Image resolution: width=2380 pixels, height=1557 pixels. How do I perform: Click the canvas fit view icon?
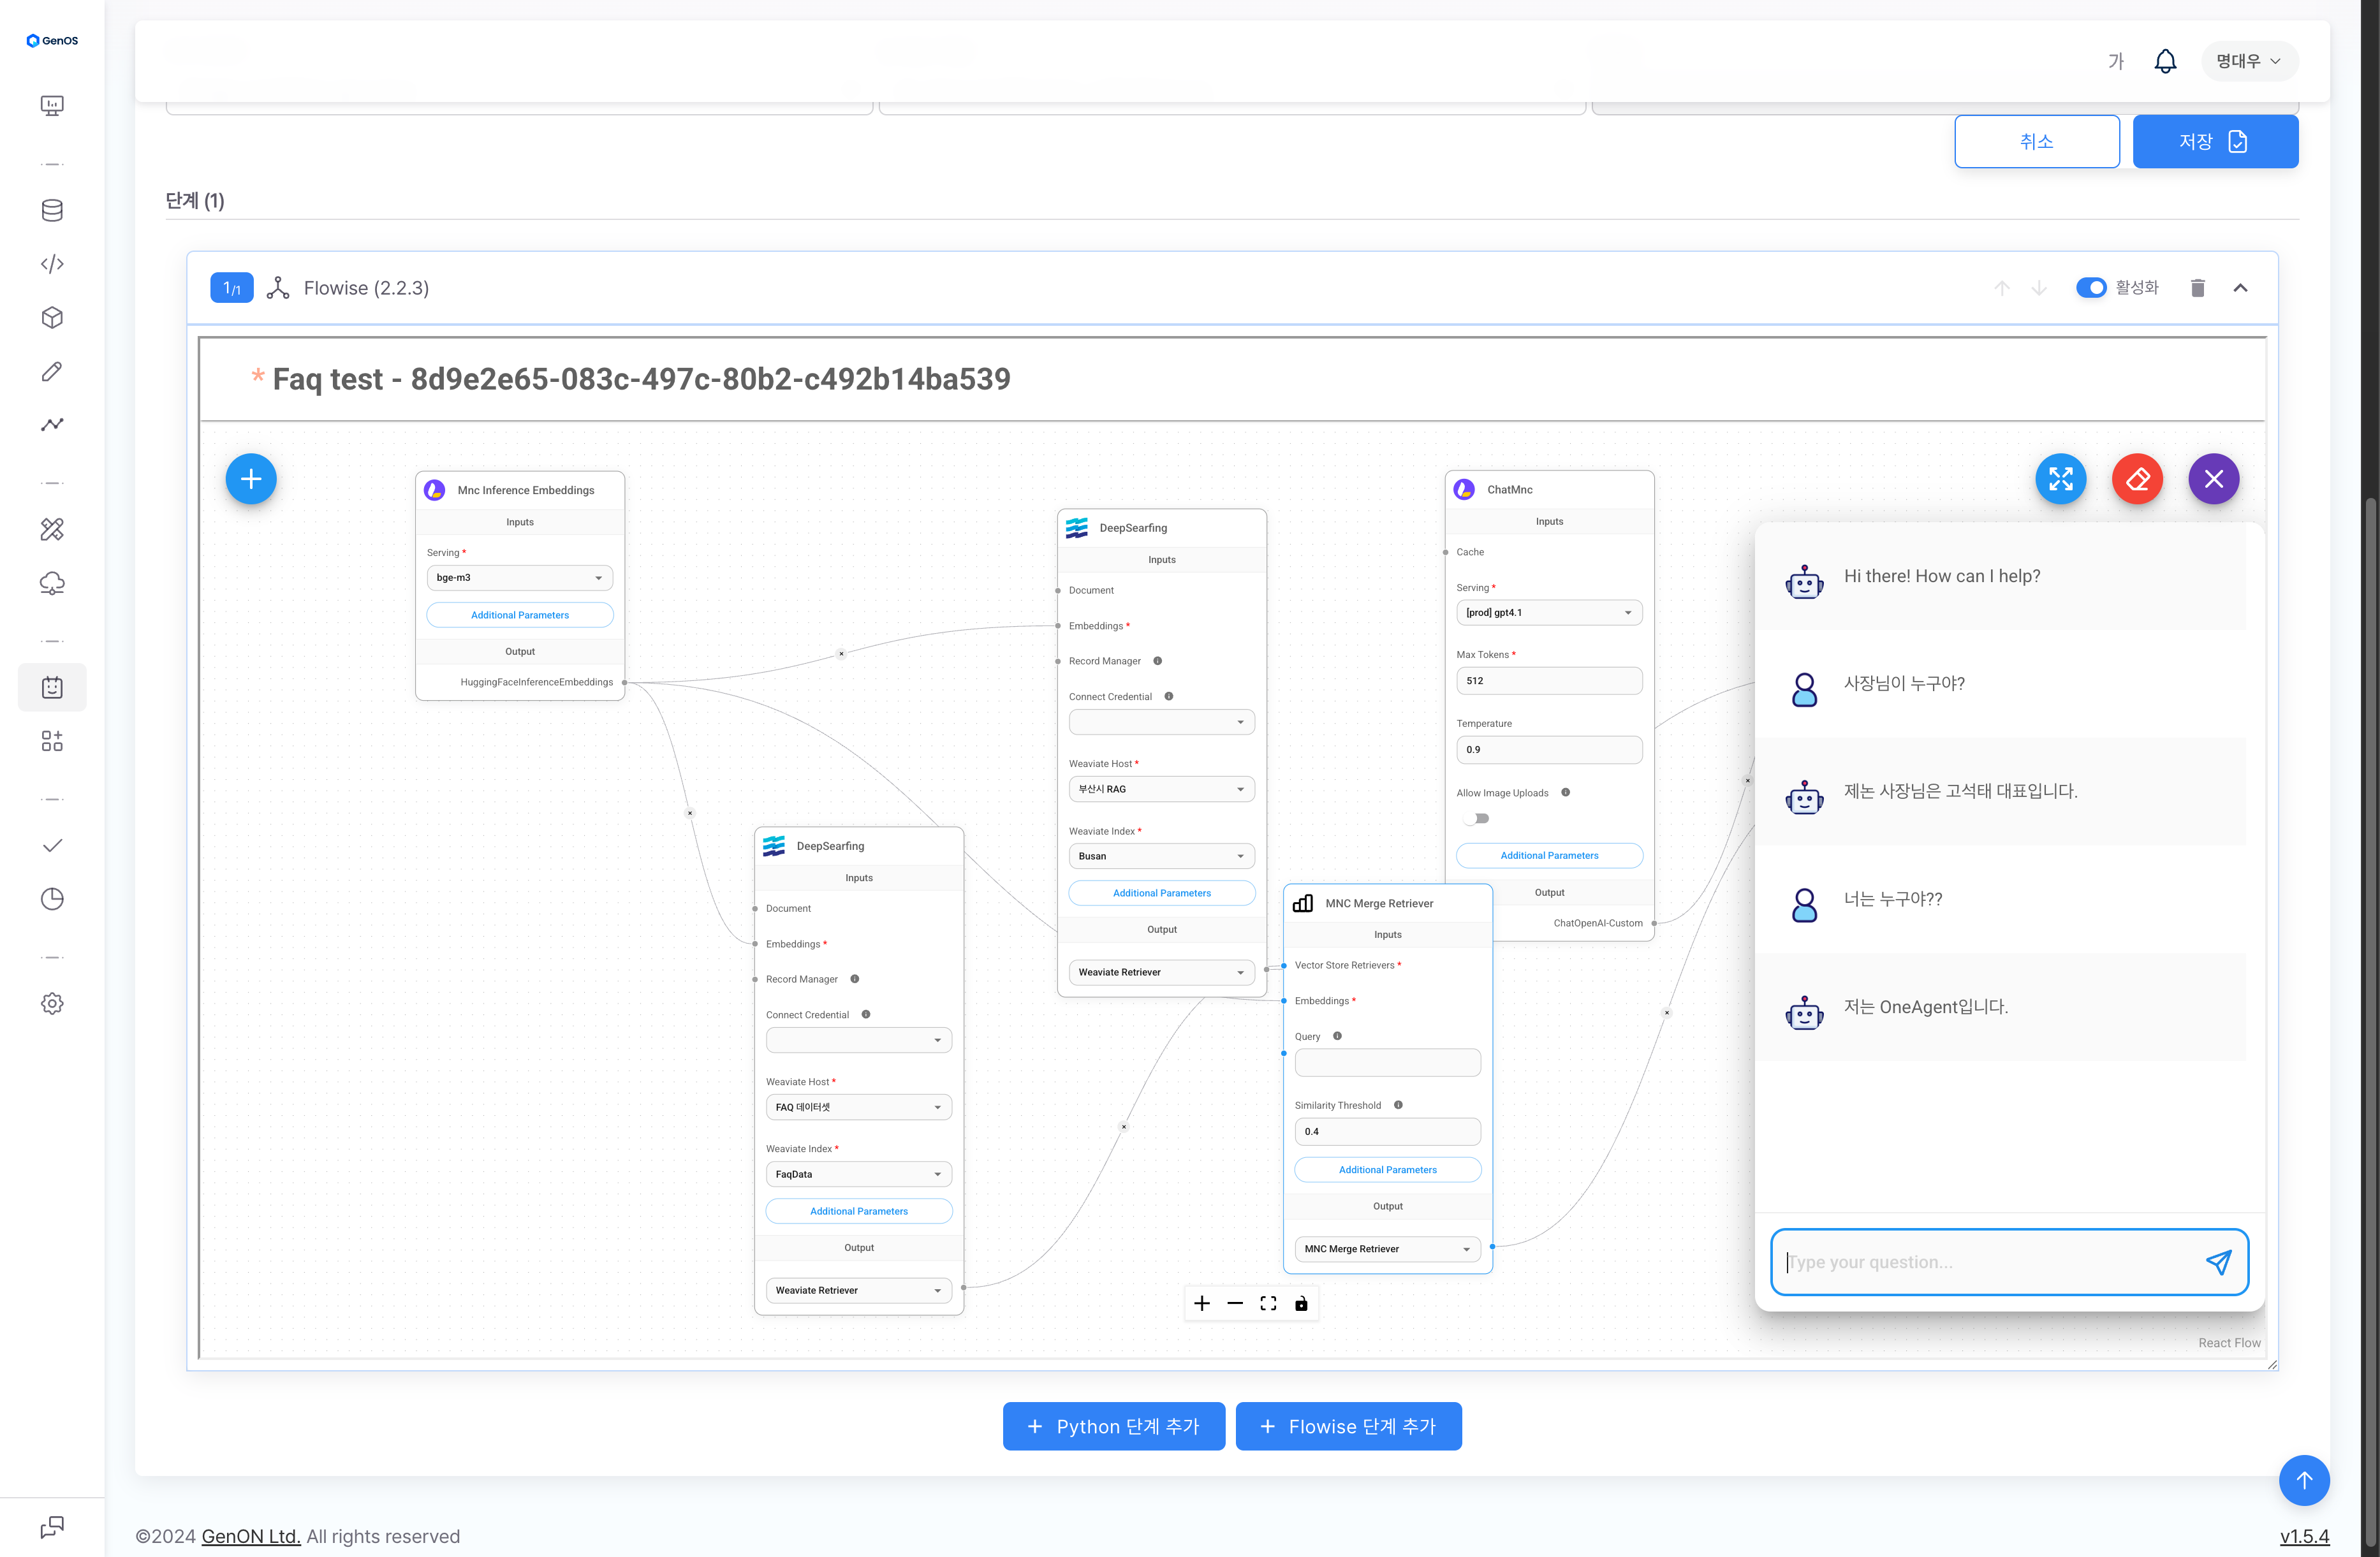[x=1268, y=1303]
